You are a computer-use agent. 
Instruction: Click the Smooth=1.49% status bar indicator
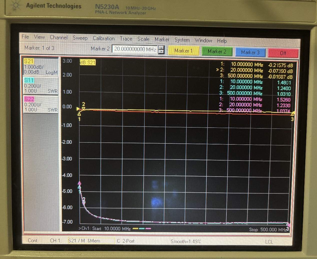coord(185,241)
